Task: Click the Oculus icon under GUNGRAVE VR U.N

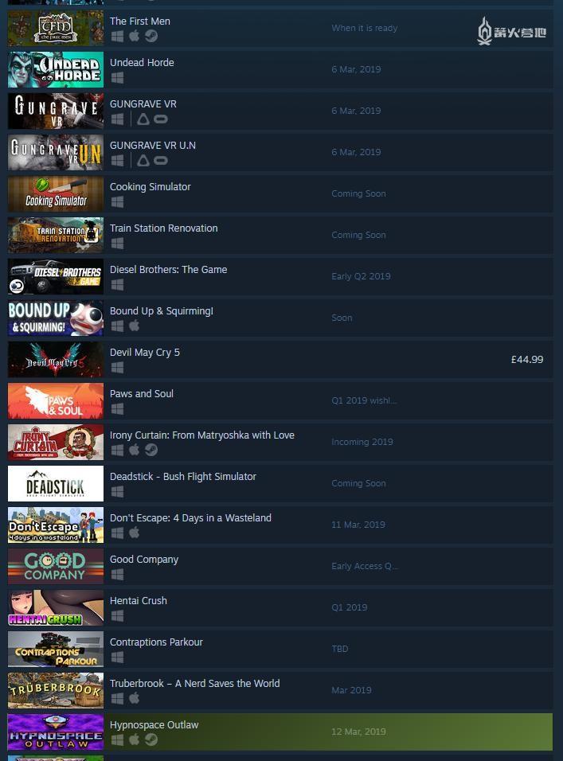Action: pos(161,160)
